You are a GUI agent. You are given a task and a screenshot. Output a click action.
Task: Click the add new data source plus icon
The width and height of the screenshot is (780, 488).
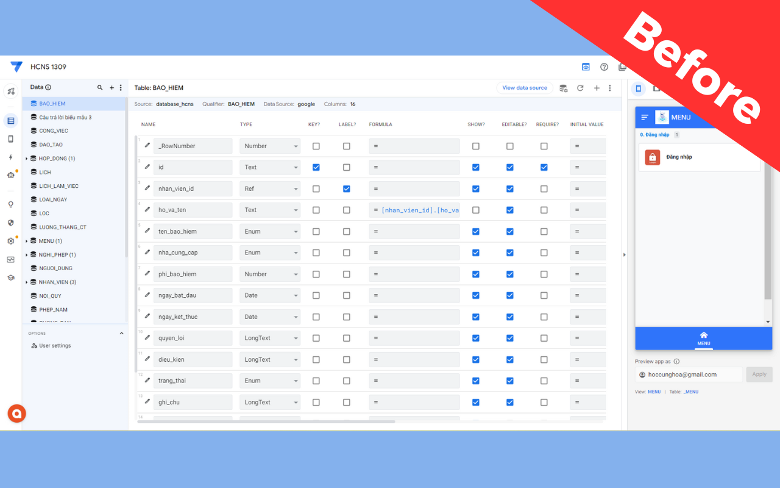pyautogui.click(x=597, y=88)
